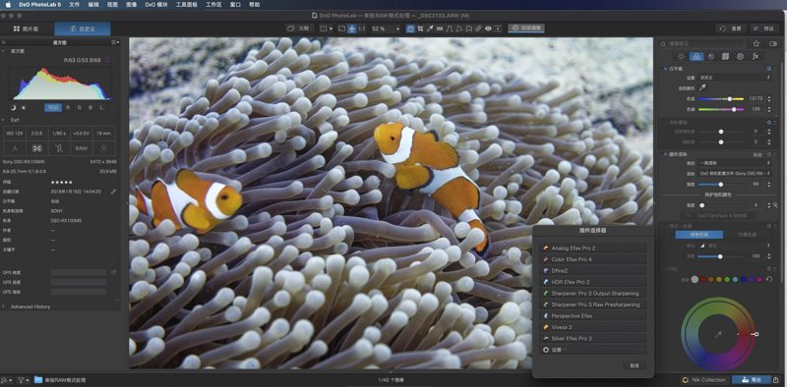Click the Export button at bottom right
Screen dimensions: 787x387
point(751,380)
